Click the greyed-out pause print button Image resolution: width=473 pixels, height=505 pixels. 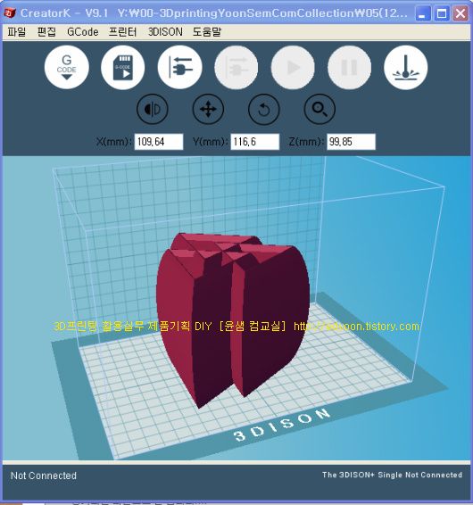point(349,67)
